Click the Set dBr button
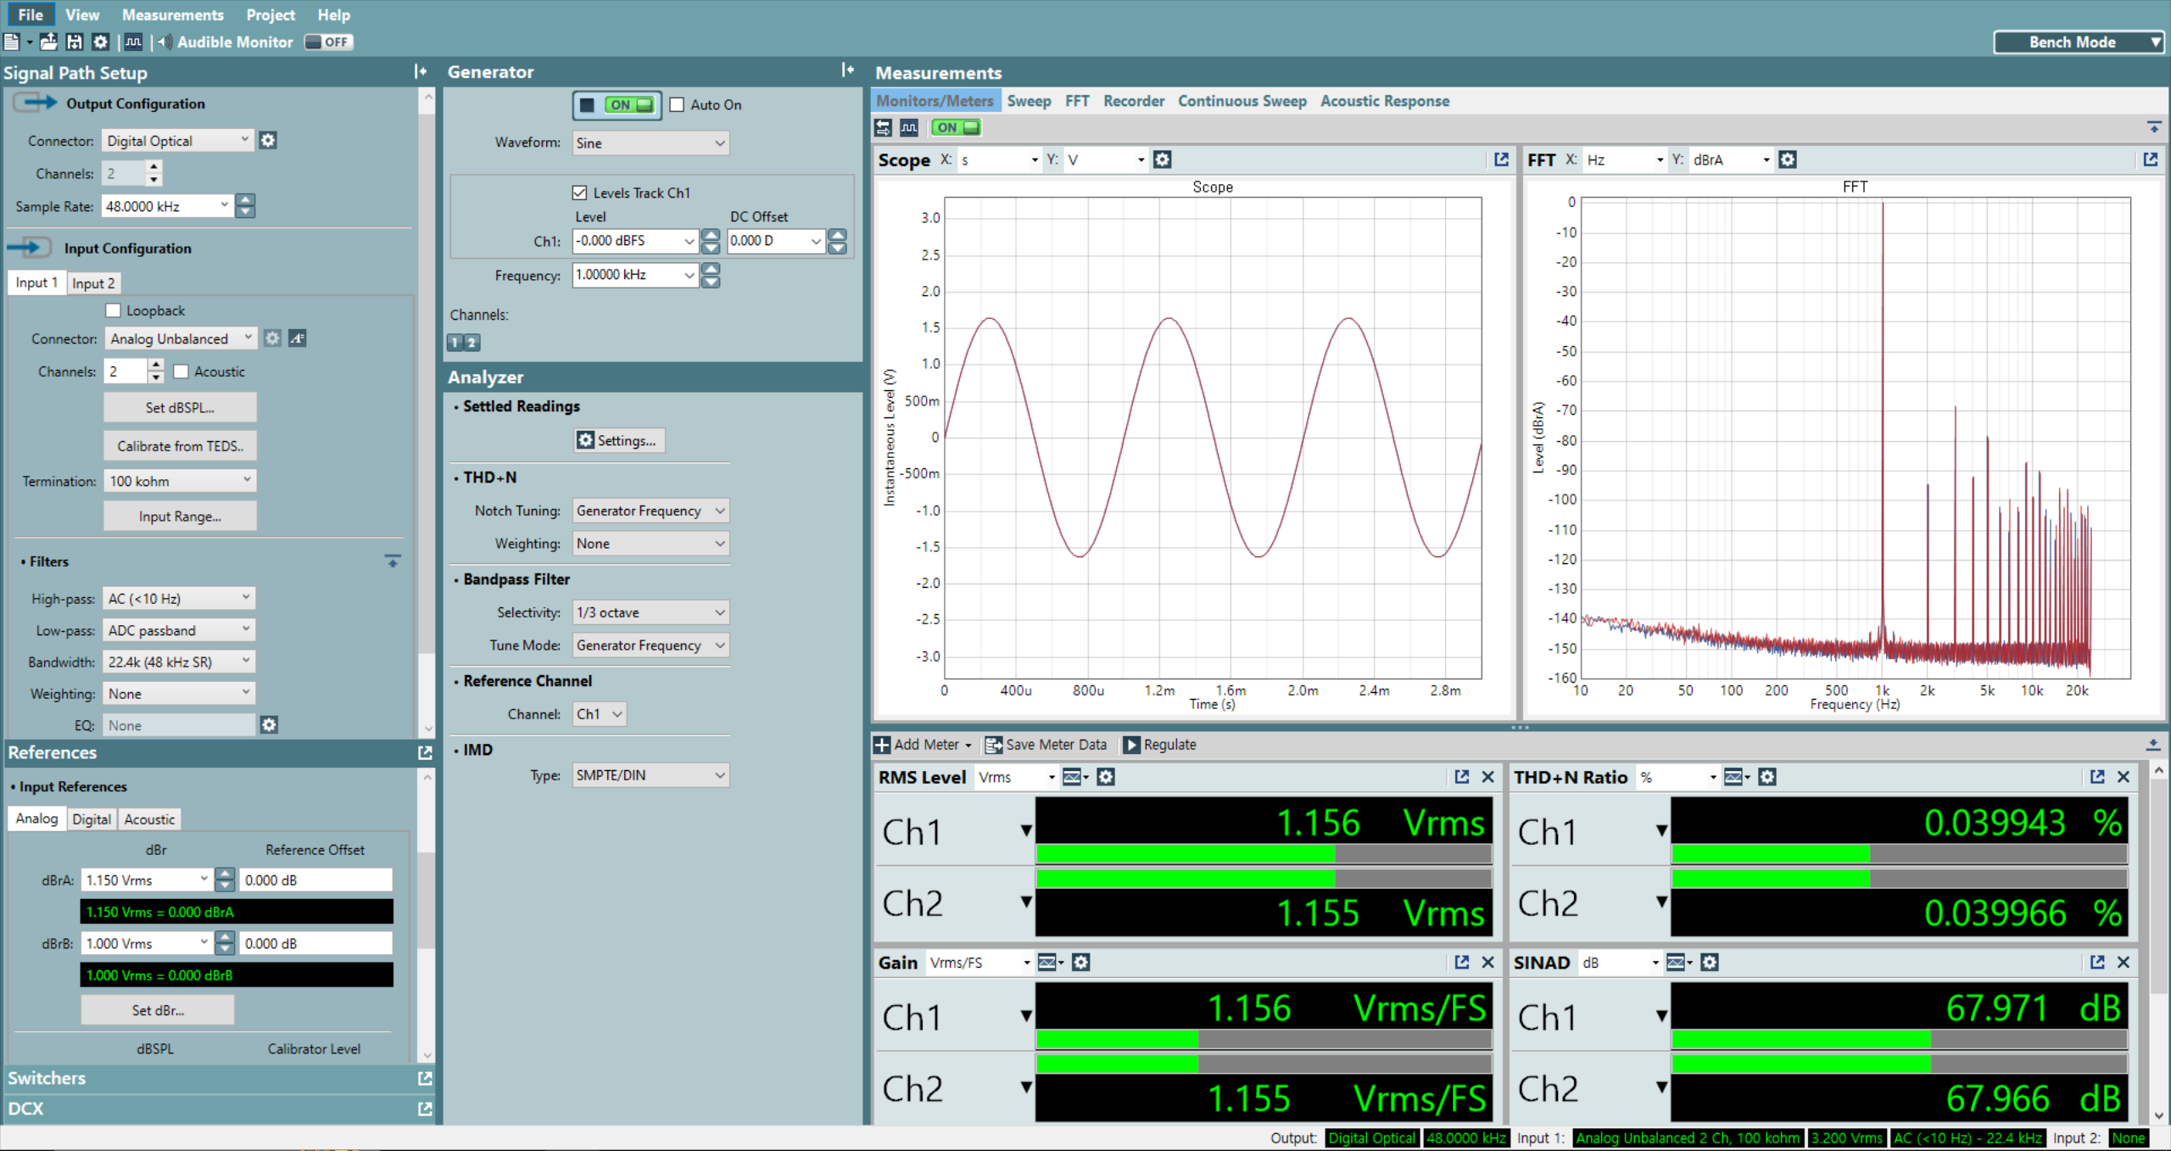This screenshot has height=1151, width=2171. coord(159,1009)
